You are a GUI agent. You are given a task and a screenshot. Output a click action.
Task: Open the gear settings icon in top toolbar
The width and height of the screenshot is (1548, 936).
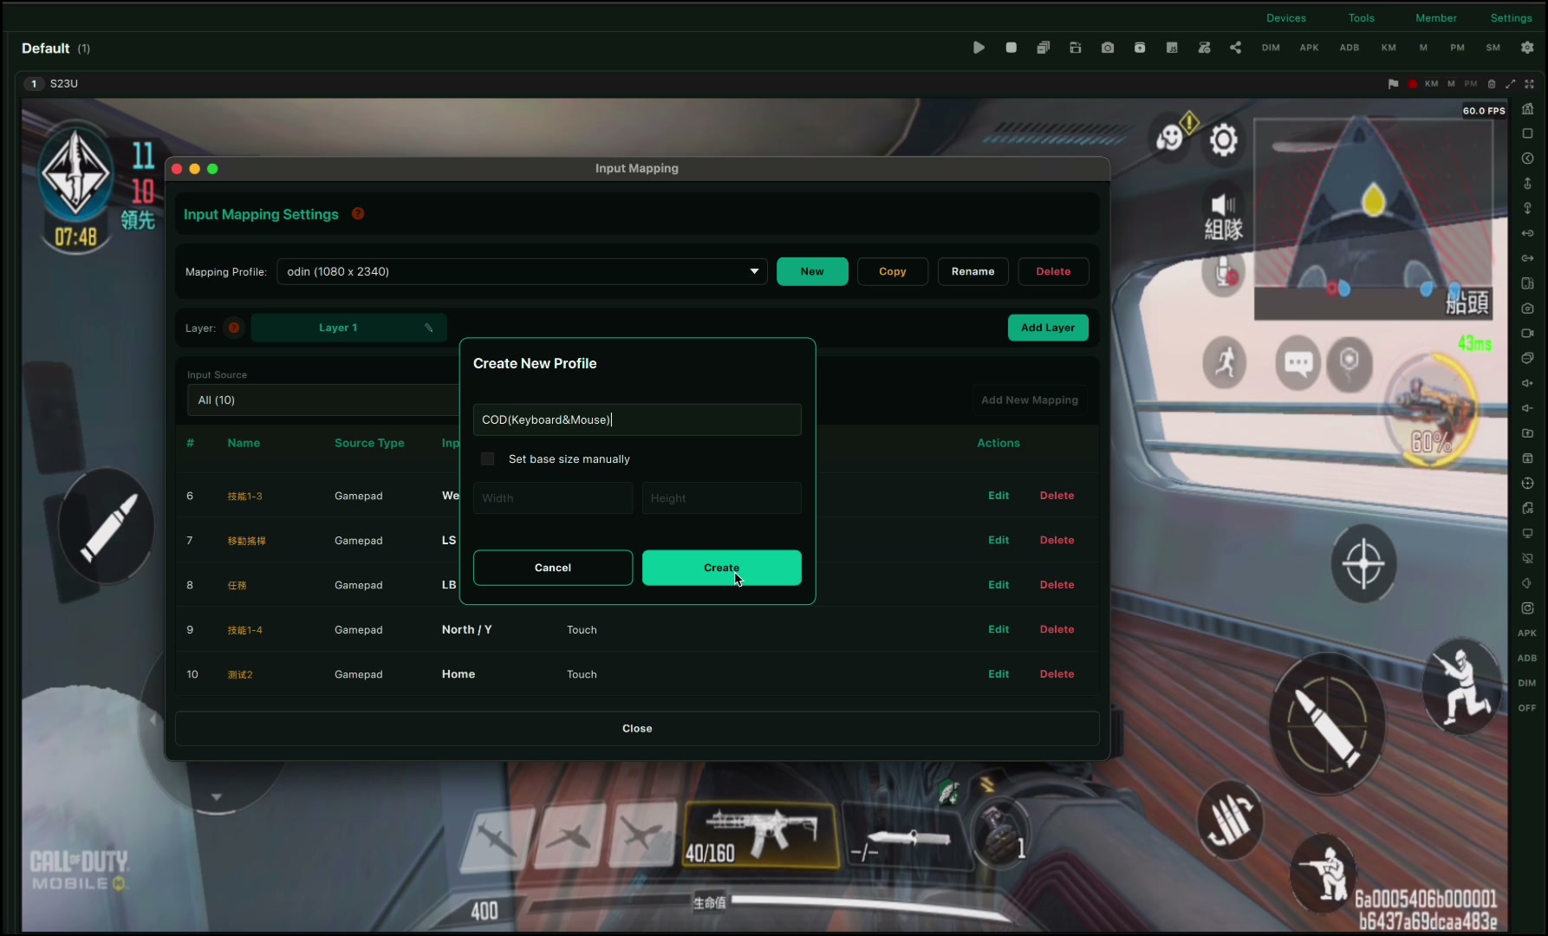(x=1527, y=48)
